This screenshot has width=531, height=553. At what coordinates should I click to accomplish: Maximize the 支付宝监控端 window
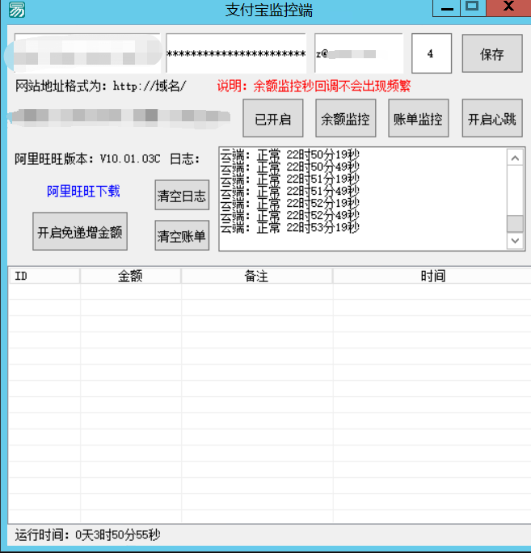coord(473,8)
